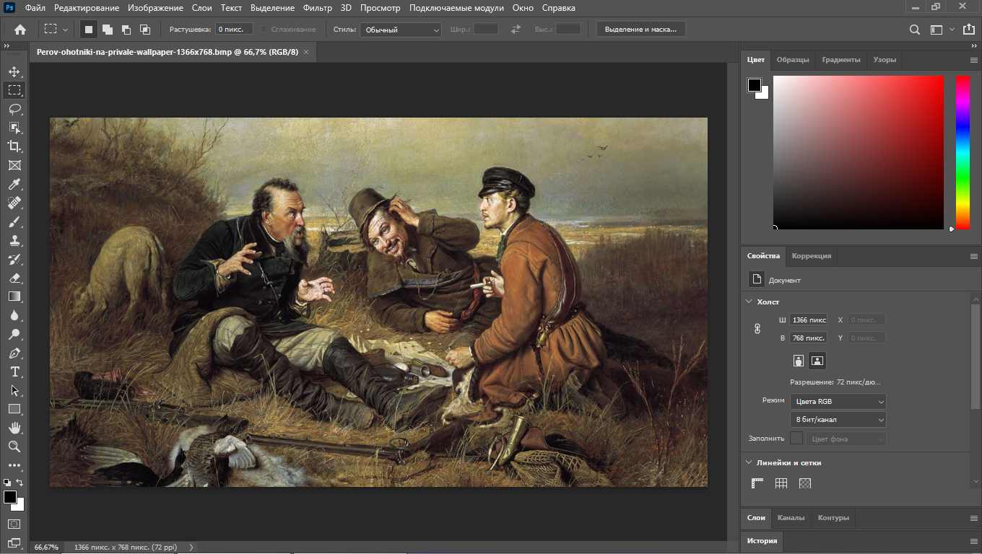Select the Blur tool
982x554 pixels.
14,315
